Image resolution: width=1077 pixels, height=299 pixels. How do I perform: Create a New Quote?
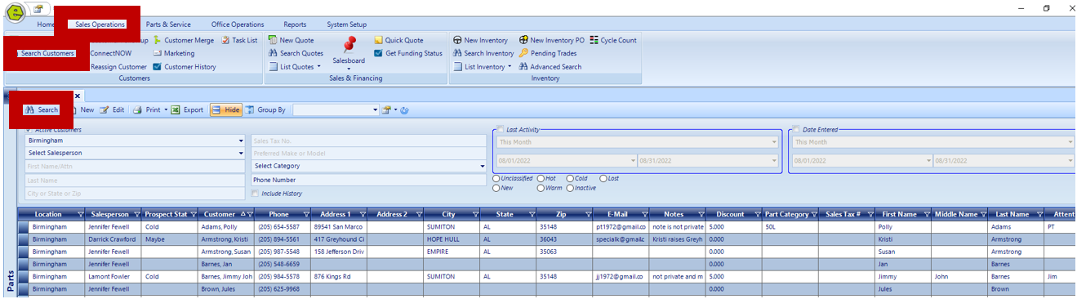[x=291, y=39]
